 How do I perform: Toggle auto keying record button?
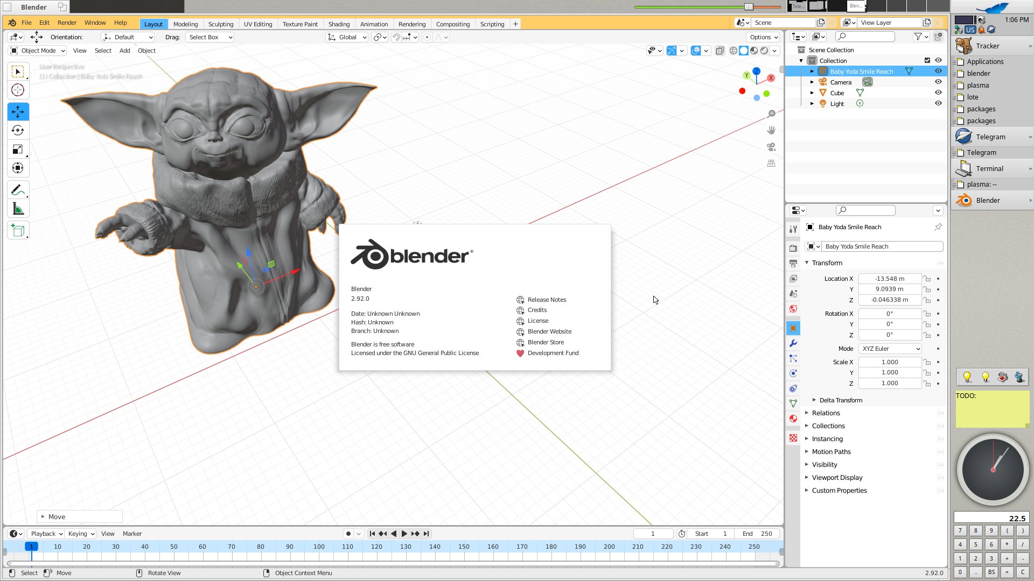[x=348, y=534]
